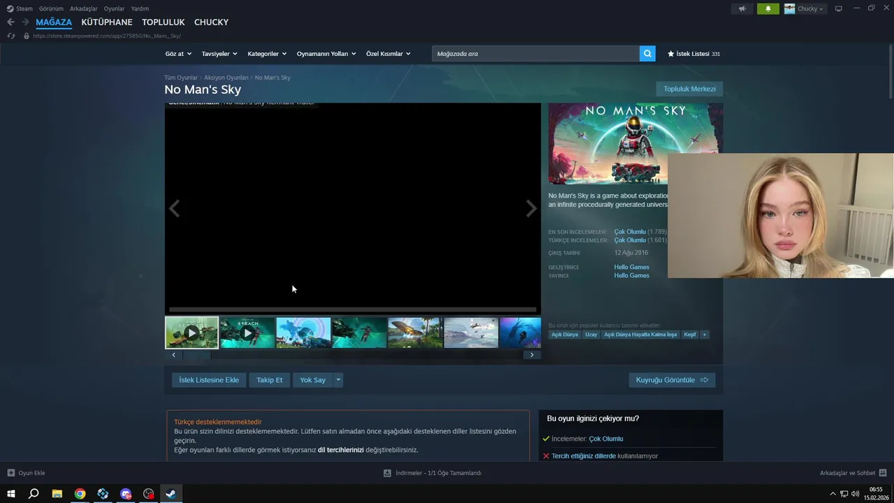Open the Oyunlar menu
Viewport: 894px width, 503px height.
[114, 8]
